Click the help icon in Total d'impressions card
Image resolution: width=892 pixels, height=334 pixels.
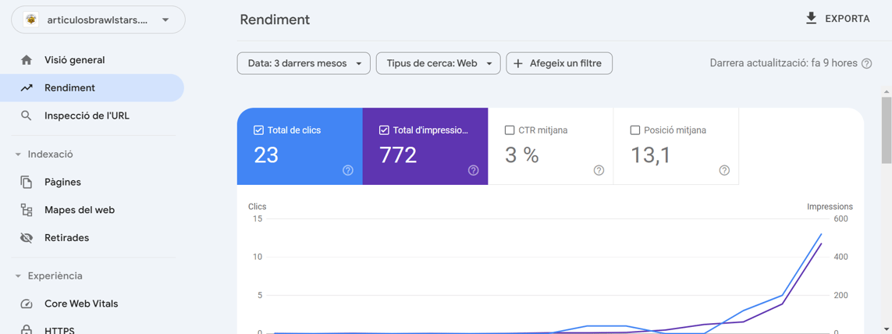click(x=473, y=170)
